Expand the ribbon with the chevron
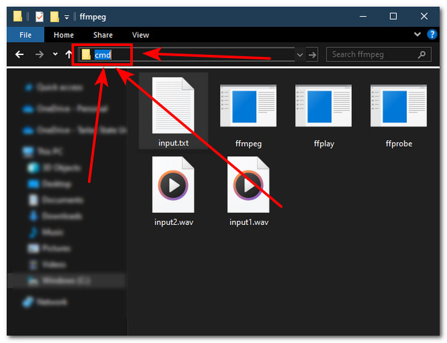Screen dimensions: 447x343 [x=418, y=34]
